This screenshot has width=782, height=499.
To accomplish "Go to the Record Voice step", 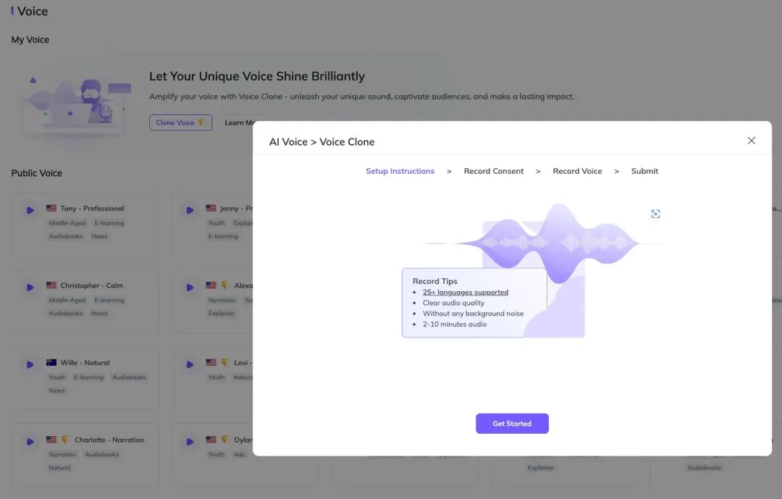I will pos(577,171).
